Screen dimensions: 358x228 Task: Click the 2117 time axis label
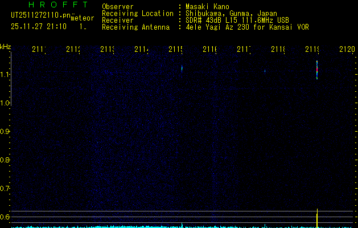tap(244, 49)
